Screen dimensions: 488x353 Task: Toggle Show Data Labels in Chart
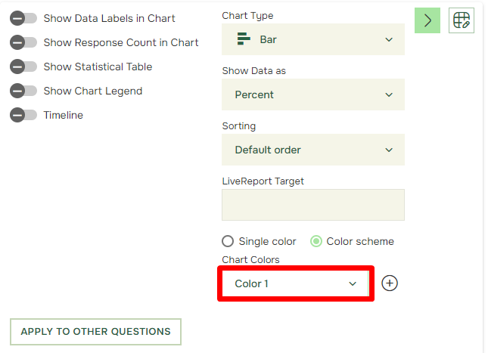pos(23,18)
